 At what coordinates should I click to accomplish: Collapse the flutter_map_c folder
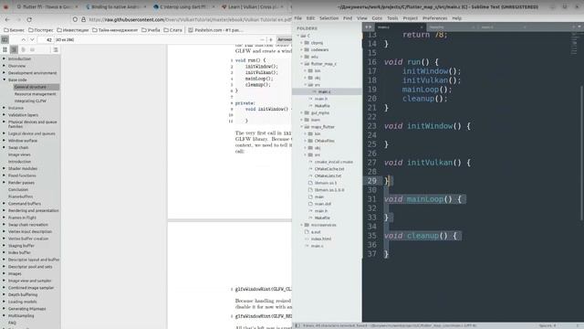click(302, 64)
